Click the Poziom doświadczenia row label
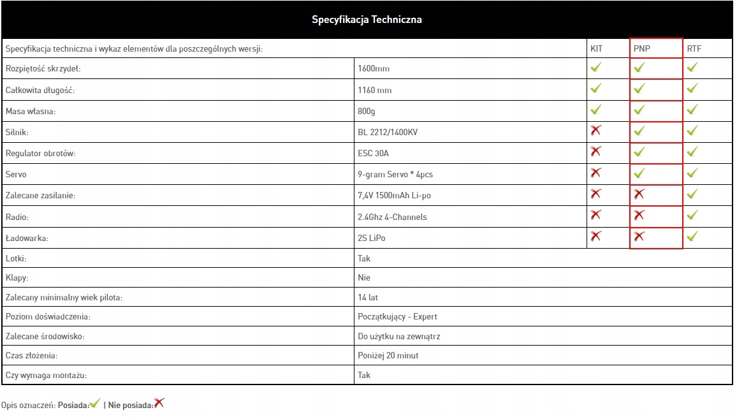Image resolution: width=737 pixels, height=417 pixels. pyautogui.click(x=48, y=316)
